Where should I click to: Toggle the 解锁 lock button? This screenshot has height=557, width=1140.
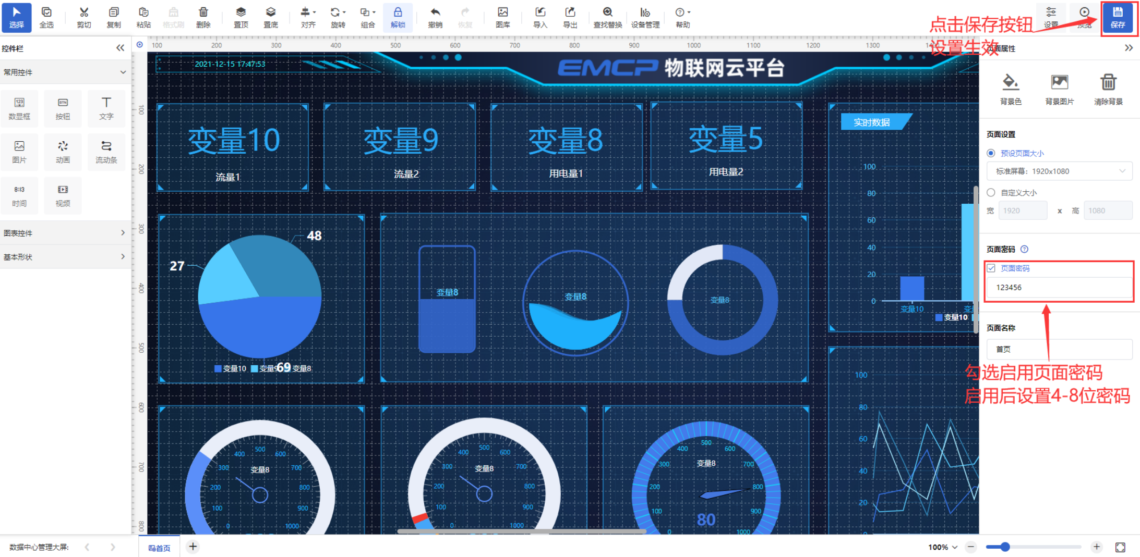[x=398, y=17]
